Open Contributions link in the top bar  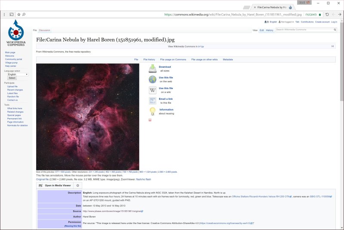click(x=307, y=22)
